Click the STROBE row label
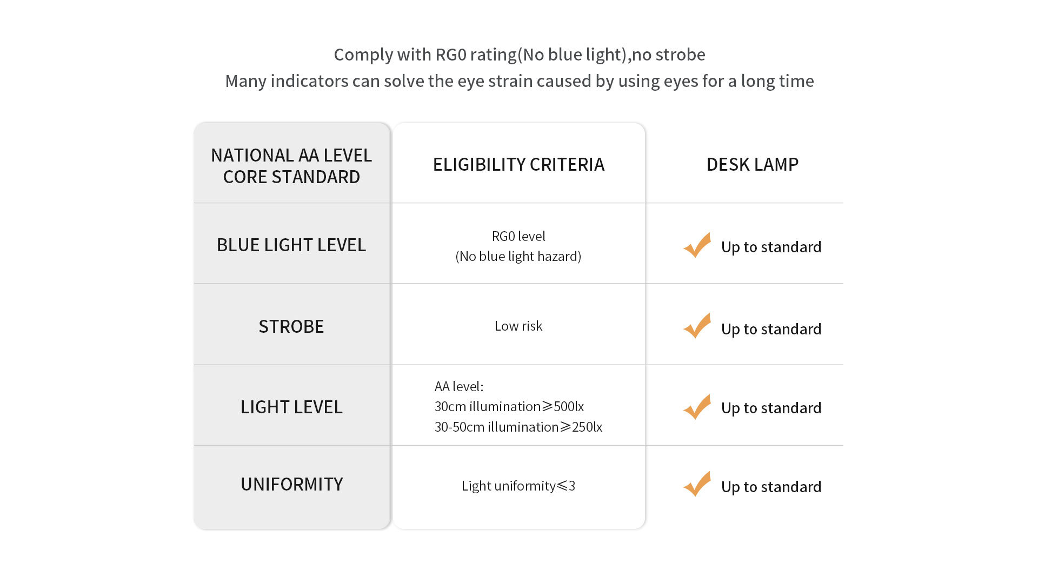The width and height of the screenshot is (1038, 564). coord(291,326)
